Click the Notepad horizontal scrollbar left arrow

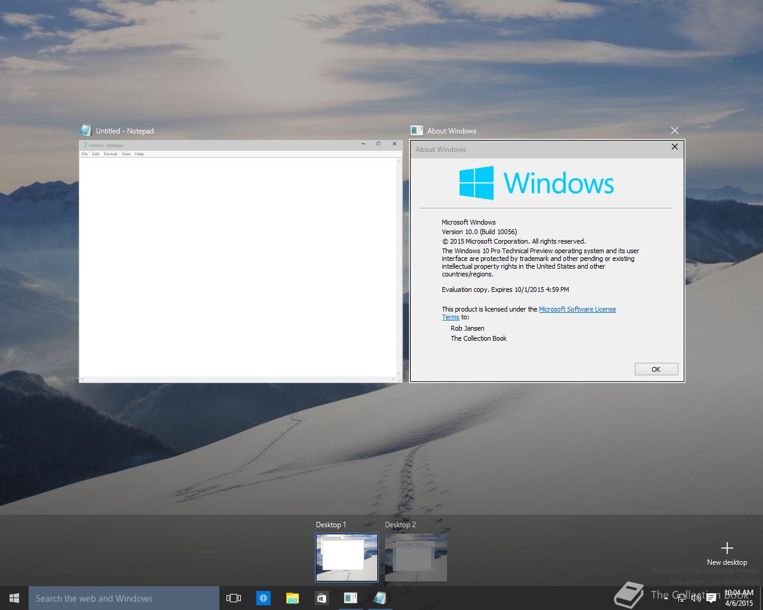[x=82, y=379]
